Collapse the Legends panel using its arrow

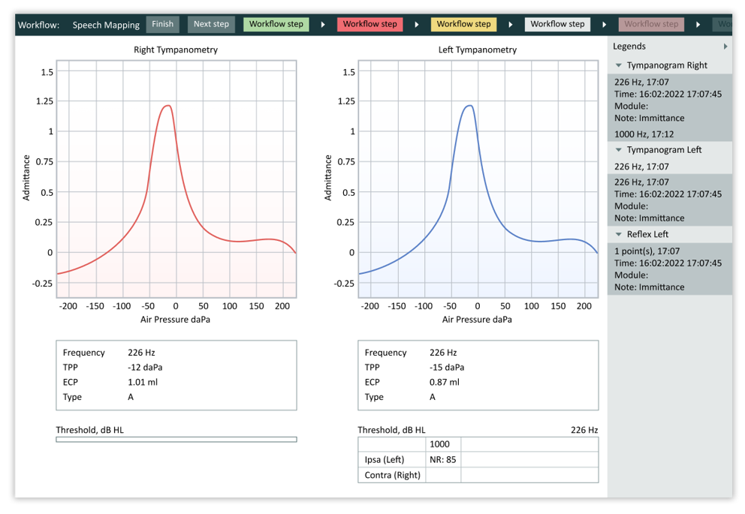pyautogui.click(x=725, y=47)
